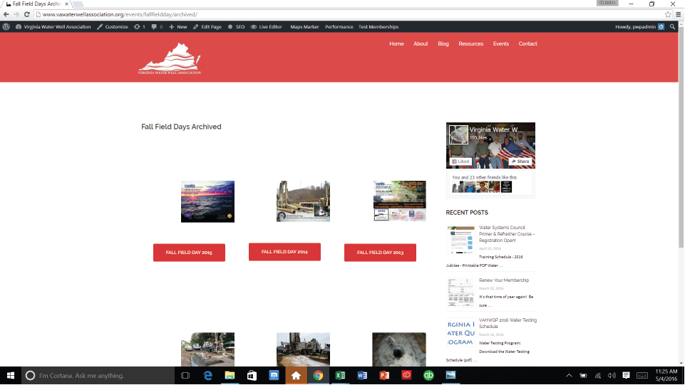Click the Cortana search box

(x=98, y=376)
